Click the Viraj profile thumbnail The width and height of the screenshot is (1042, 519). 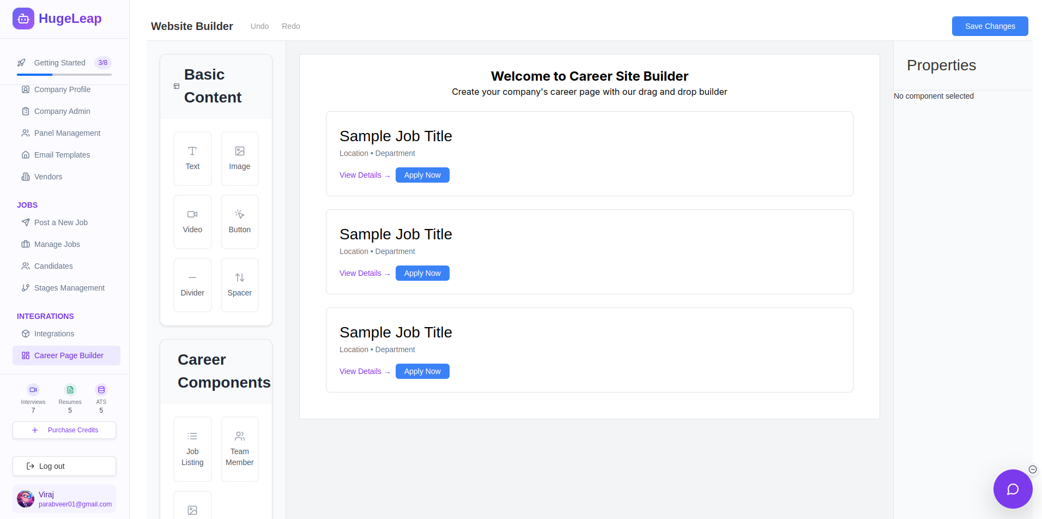(x=25, y=498)
